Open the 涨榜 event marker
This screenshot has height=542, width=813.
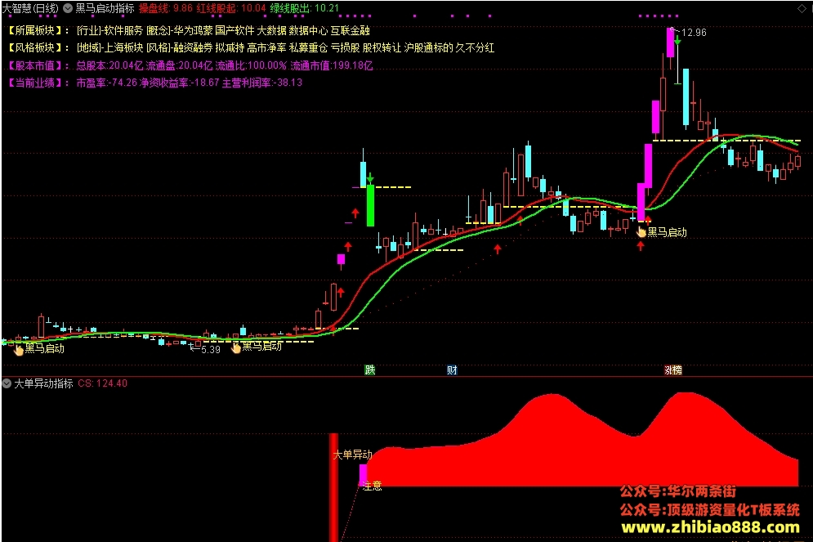pyautogui.click(x=673, y=370)
